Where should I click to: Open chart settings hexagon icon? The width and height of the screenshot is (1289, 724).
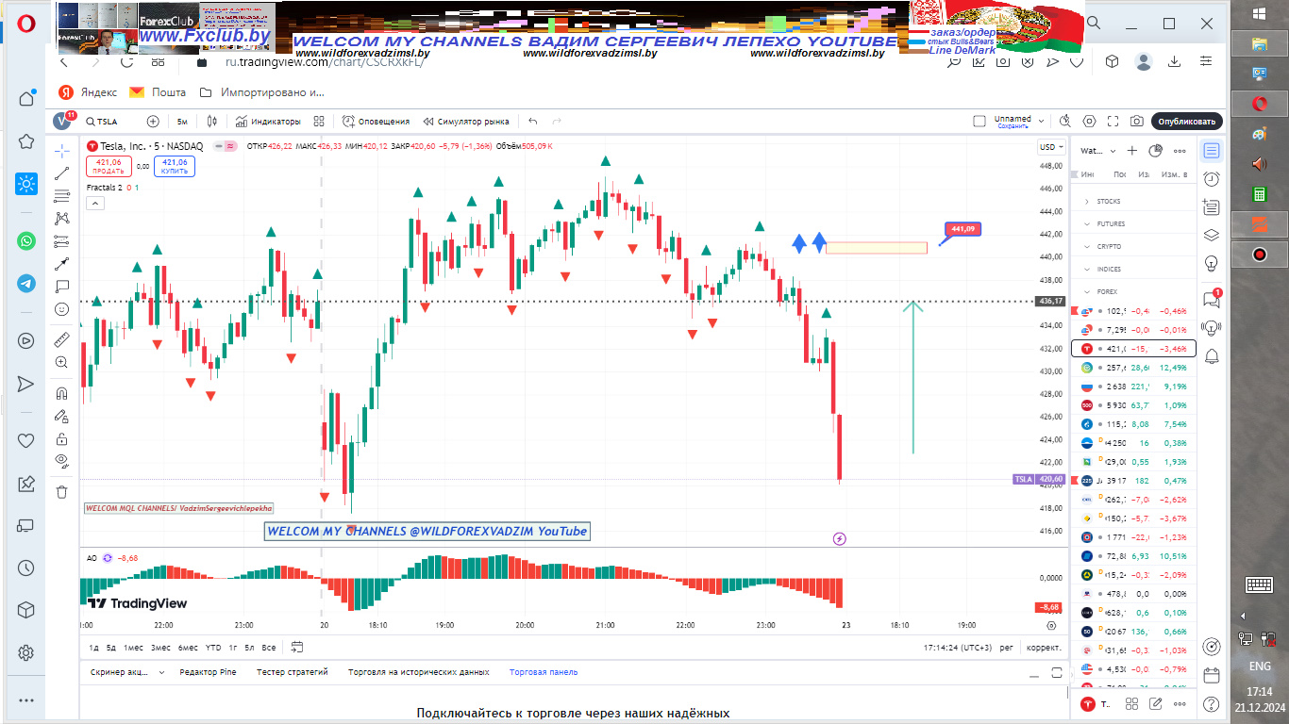tap(1090, 122)
